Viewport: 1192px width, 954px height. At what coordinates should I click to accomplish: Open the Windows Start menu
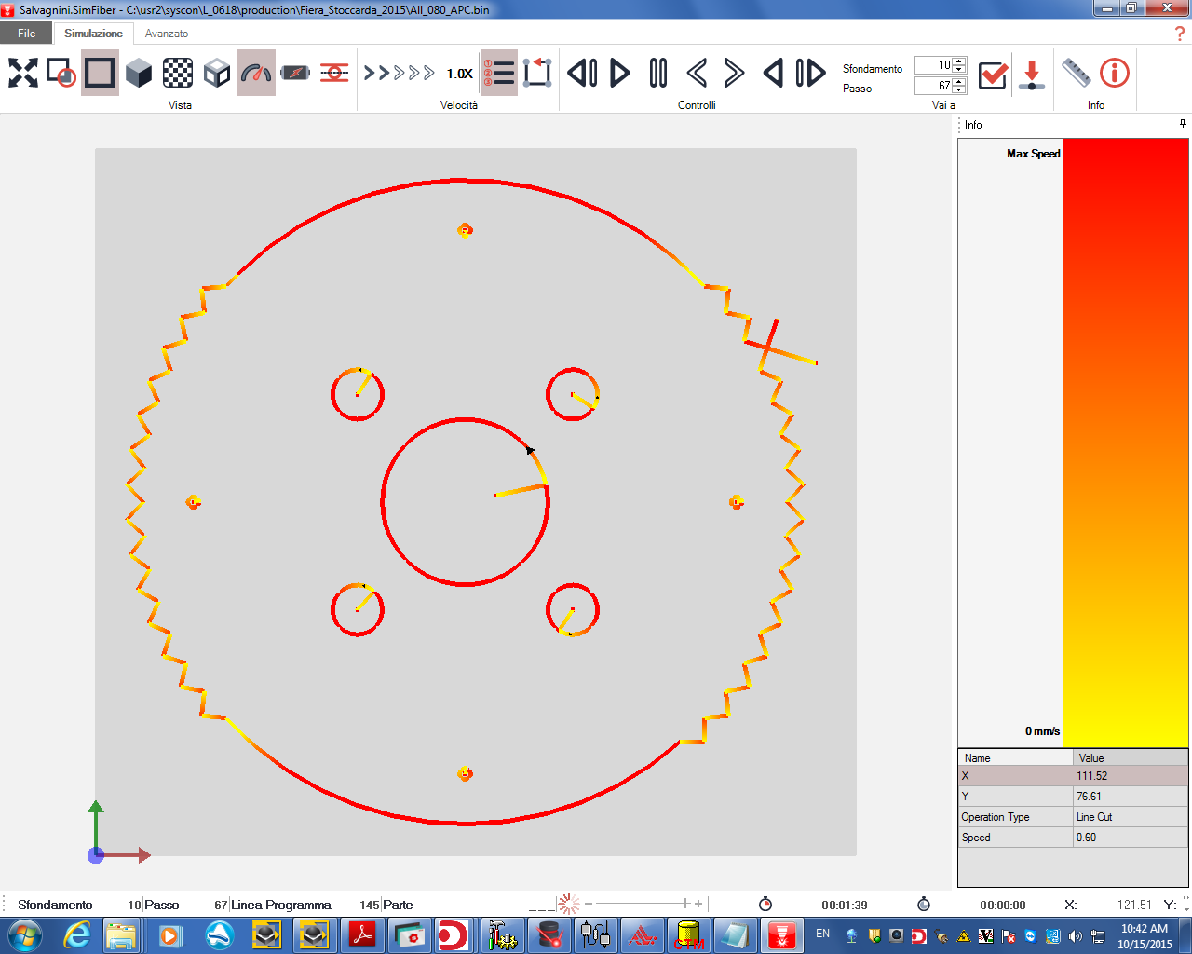click(x=23, y=935)
